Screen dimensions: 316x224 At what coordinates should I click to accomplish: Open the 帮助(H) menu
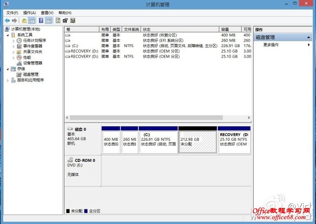(x=65, y=13)
